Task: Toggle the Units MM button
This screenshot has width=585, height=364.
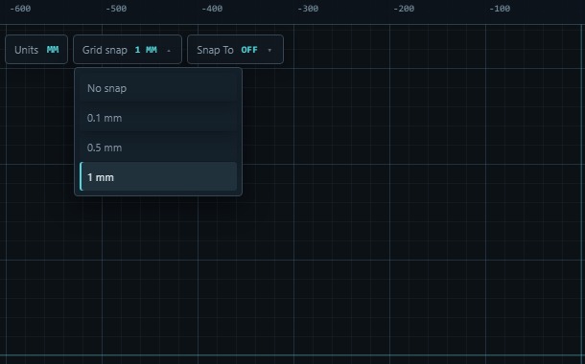Action: pyautogui.click(x=36, y=50)
